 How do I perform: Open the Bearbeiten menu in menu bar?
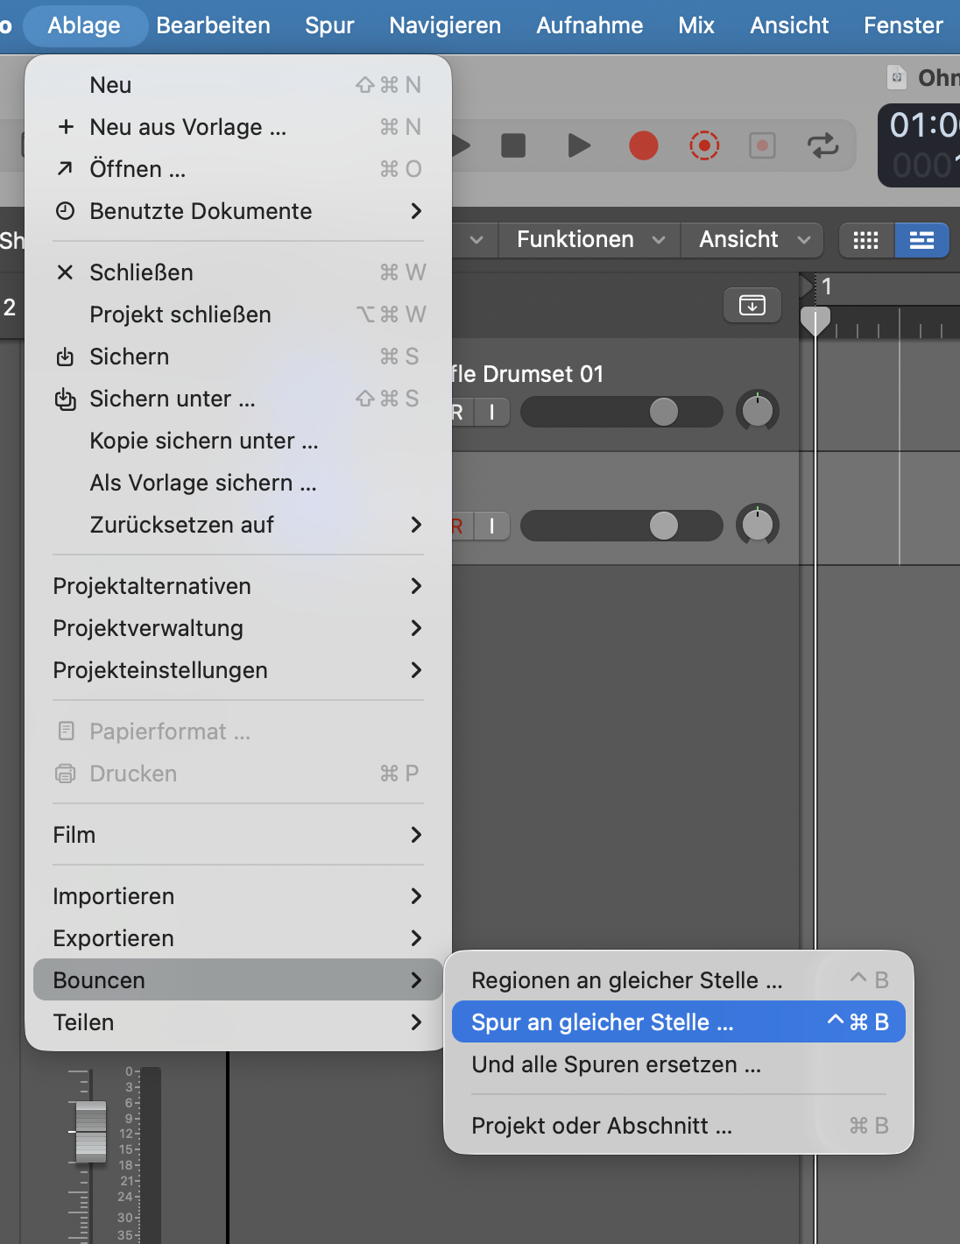[213, 25]
